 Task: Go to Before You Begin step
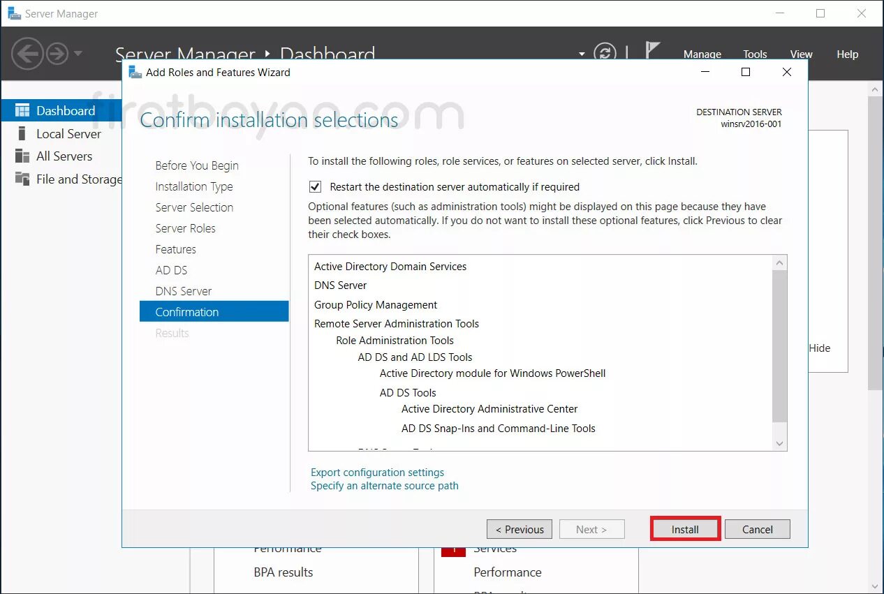pos(197,165)
